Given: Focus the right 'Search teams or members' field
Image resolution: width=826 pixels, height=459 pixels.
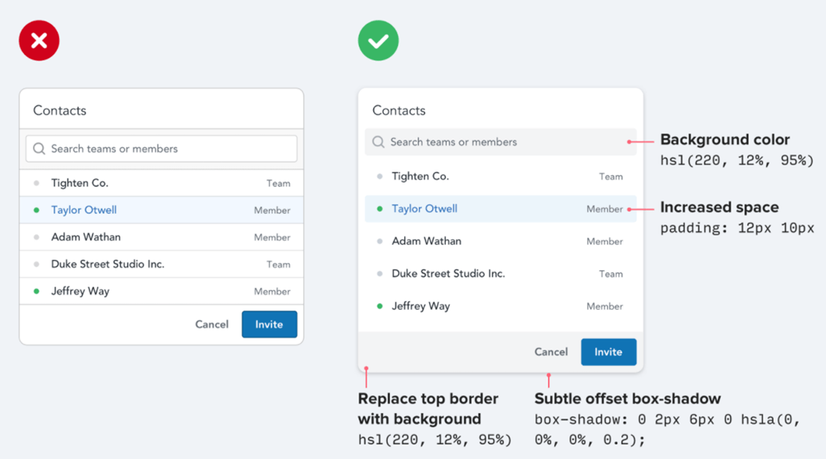Looking at the screenshot, I should pyautogui.click(x=505, y=142).
